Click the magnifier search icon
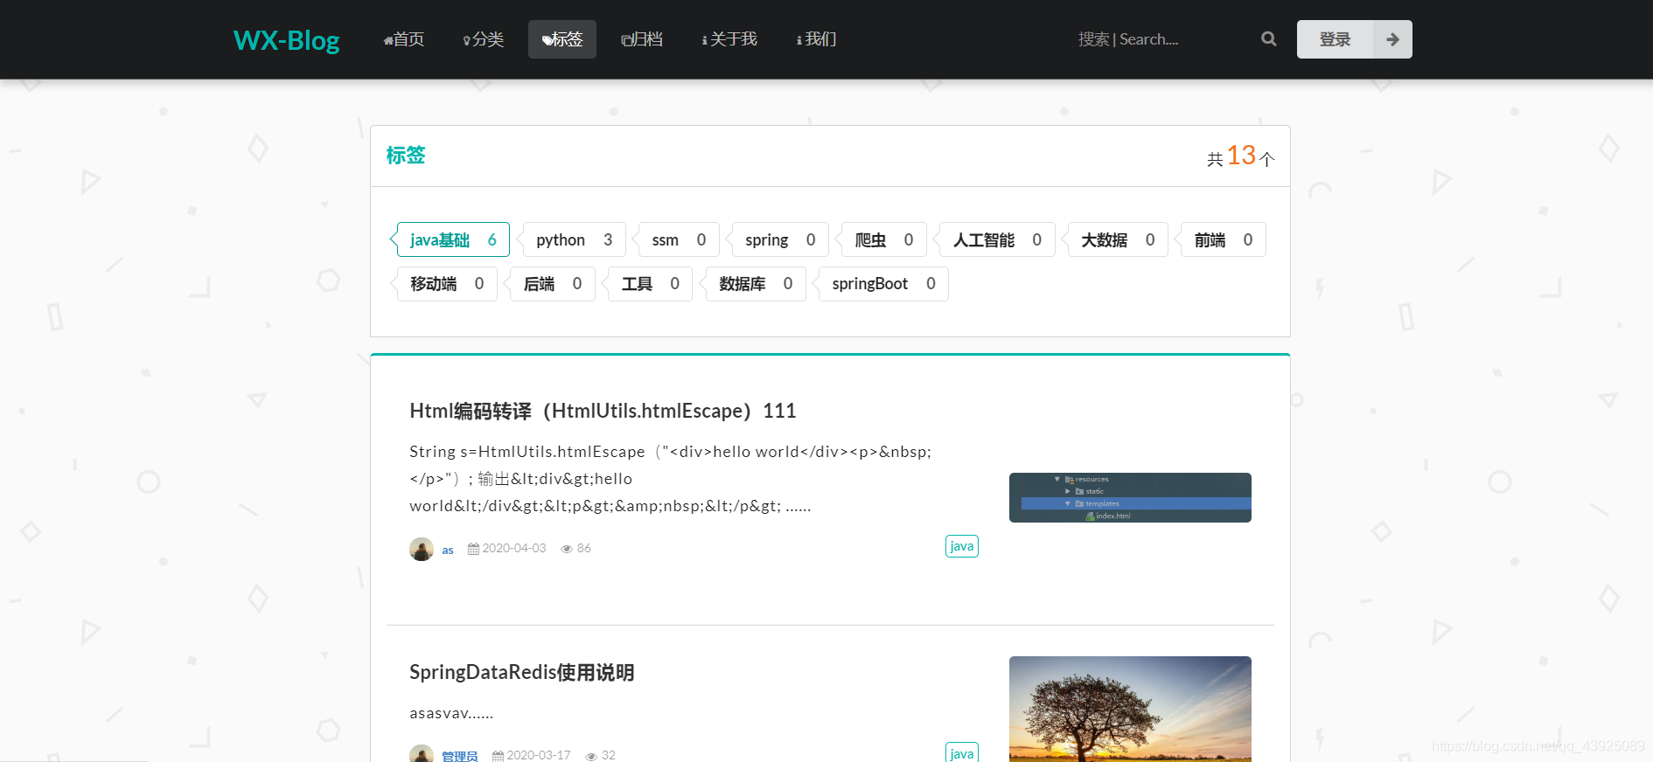 click(1269, 39)
